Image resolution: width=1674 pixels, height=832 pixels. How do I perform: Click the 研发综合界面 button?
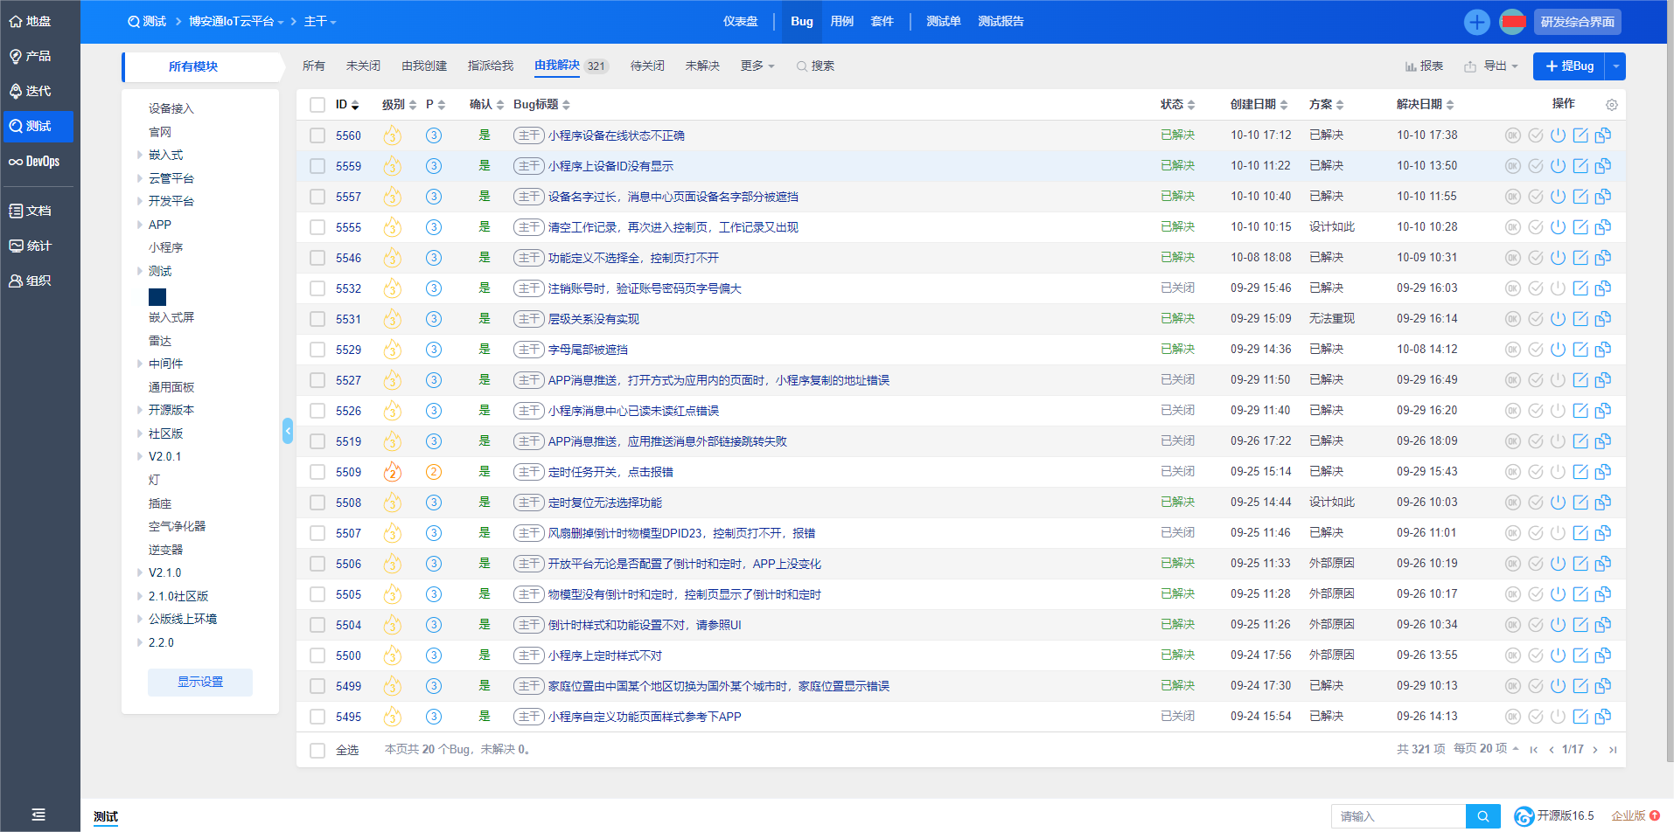coord(1577,22)
